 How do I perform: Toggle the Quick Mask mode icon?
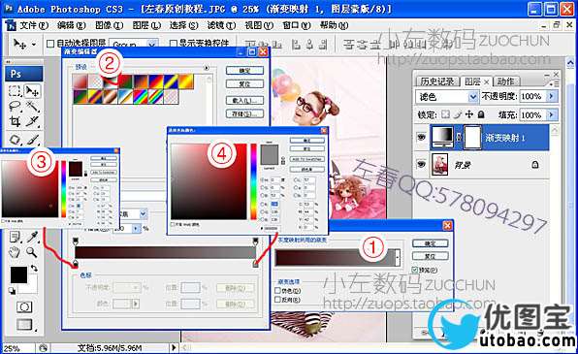24,306
